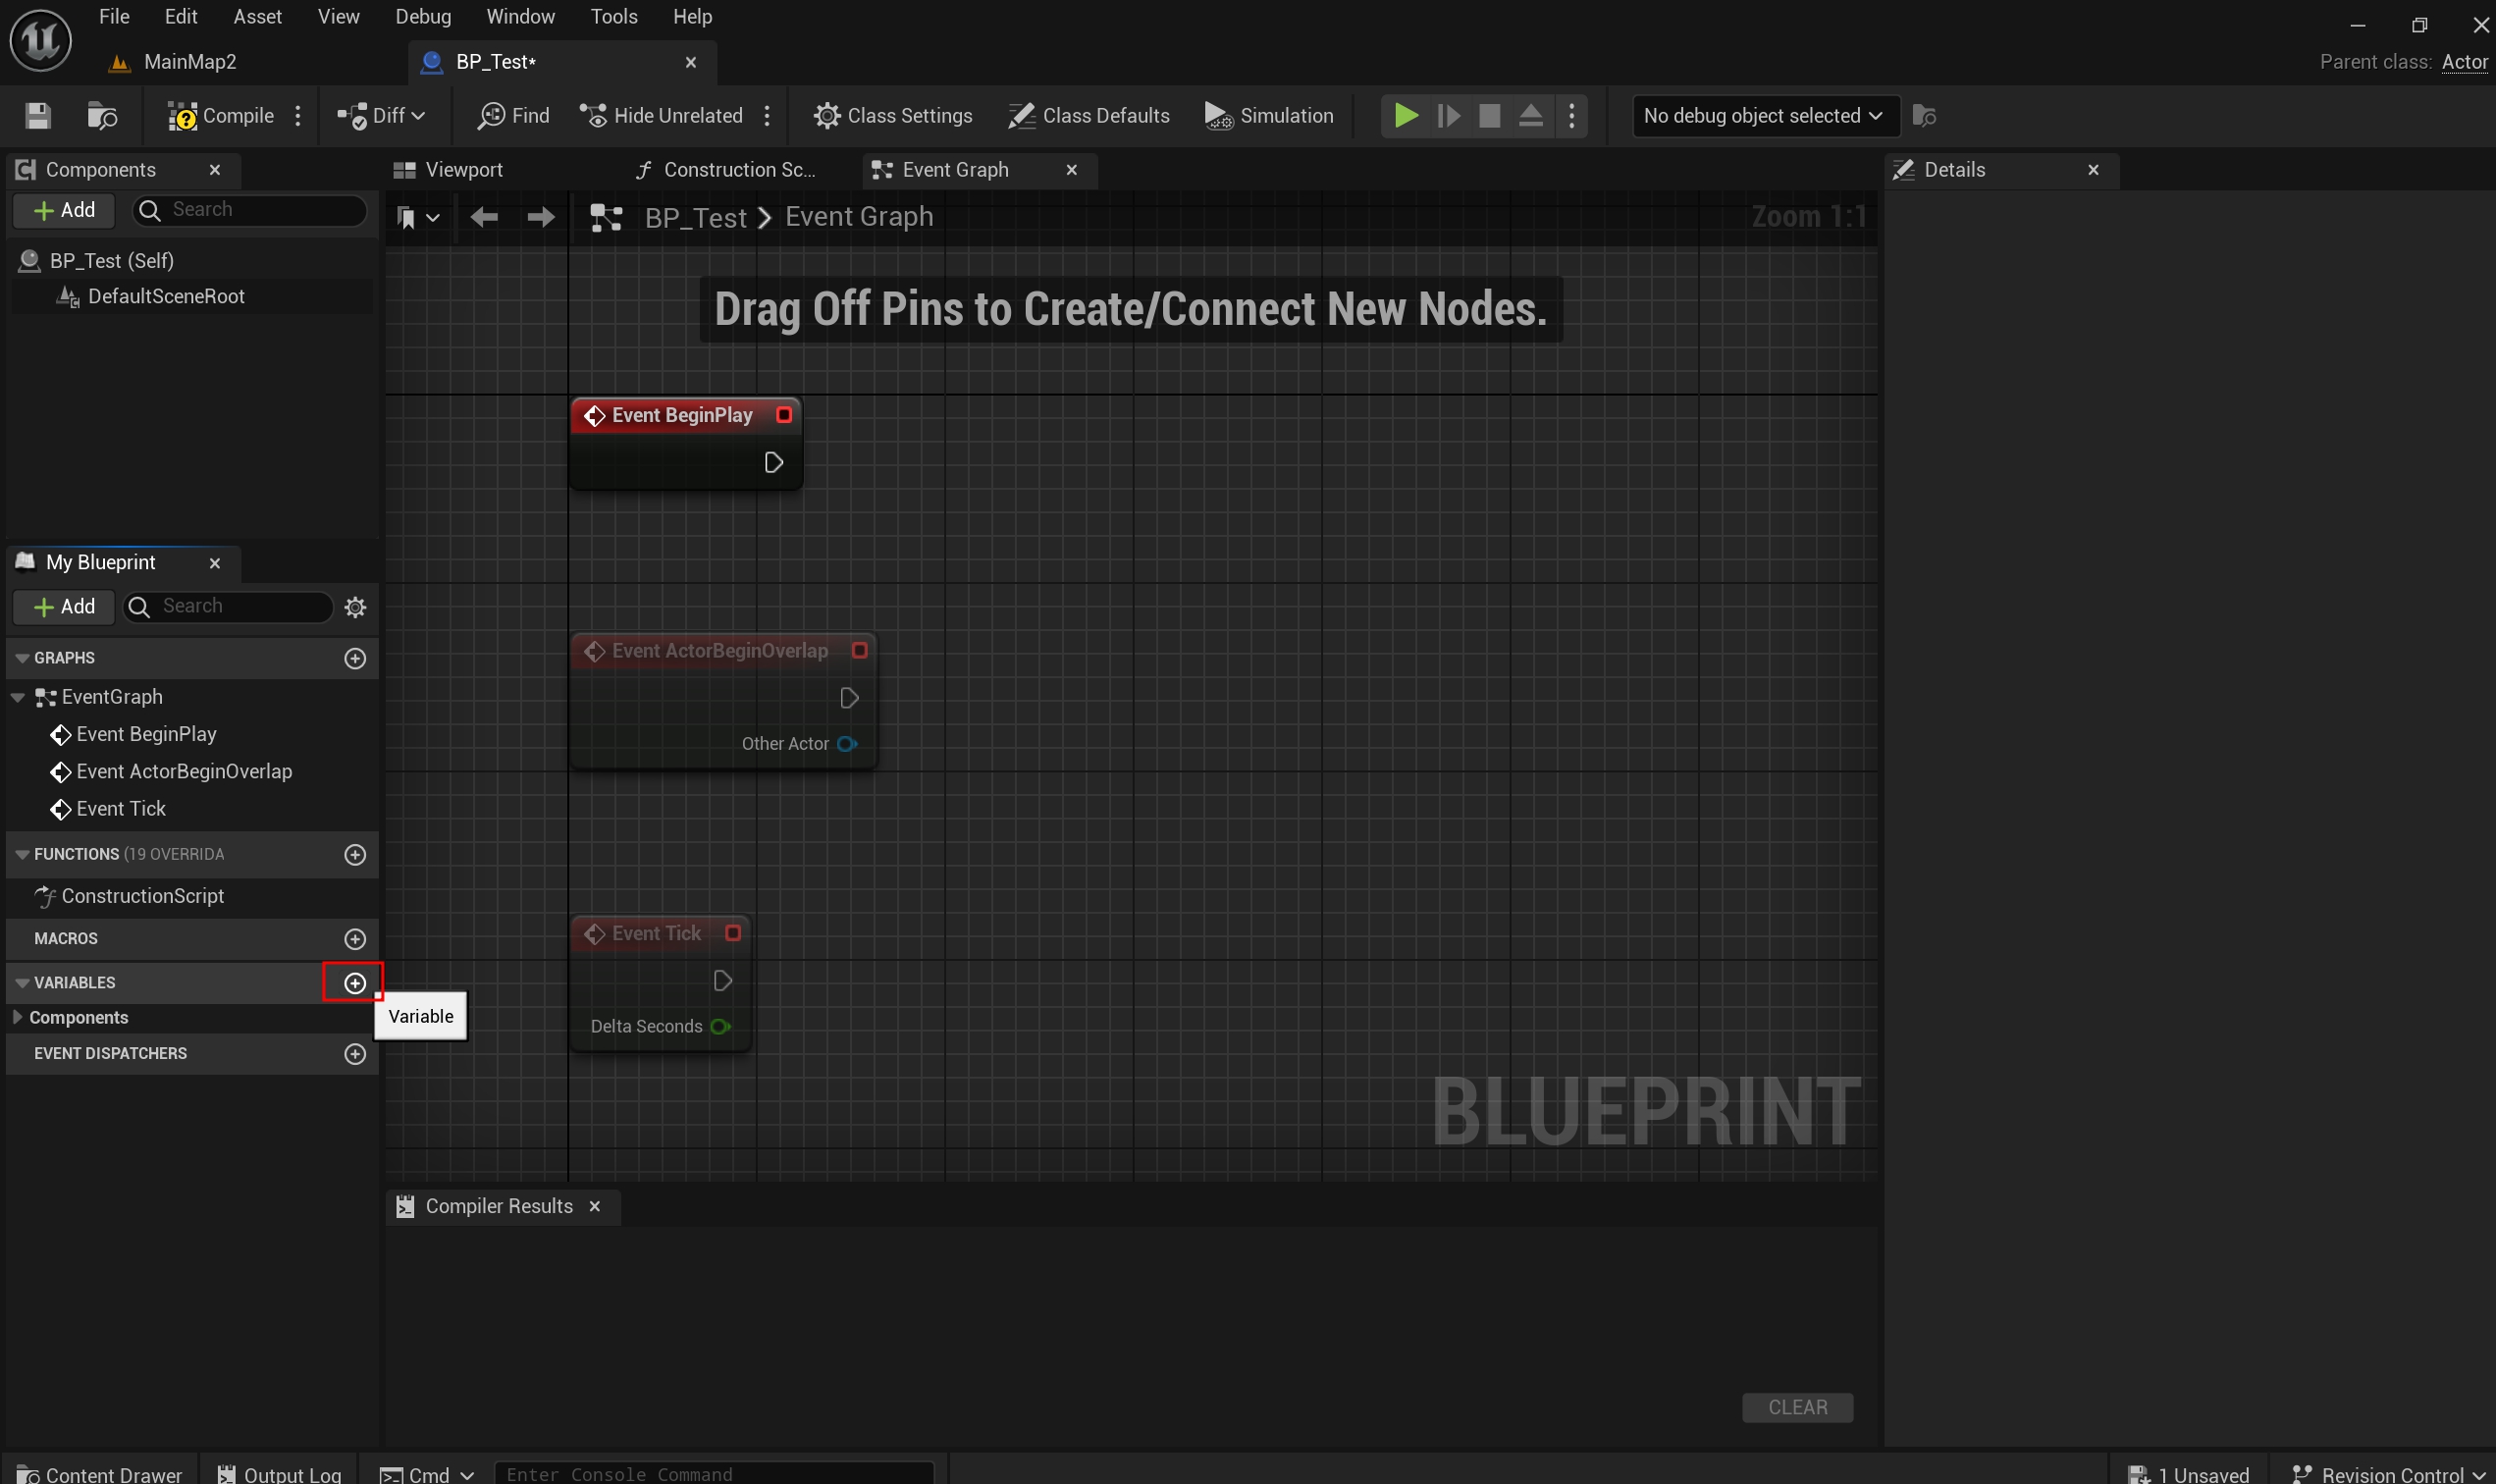Click the Components panel search field
The height and width of the screenshot is (1484, 2496).
click(250, 210)
